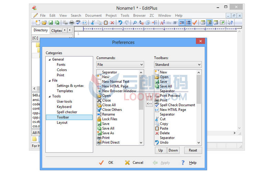Open Document menu

coord(93,15)
